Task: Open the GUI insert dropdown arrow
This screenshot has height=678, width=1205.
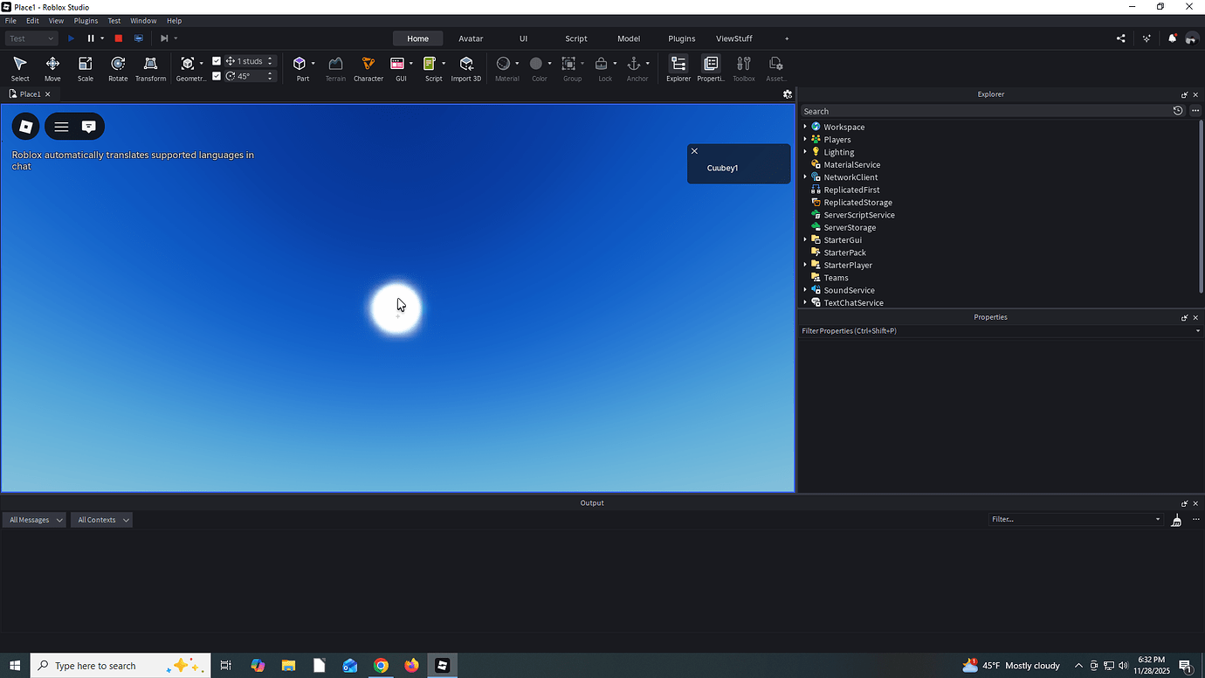Action: pos(411,64)
